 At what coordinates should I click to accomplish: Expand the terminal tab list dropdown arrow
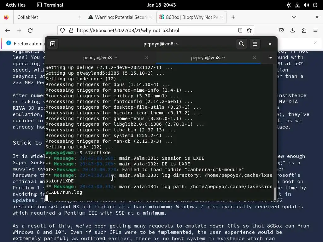(270, 58)
